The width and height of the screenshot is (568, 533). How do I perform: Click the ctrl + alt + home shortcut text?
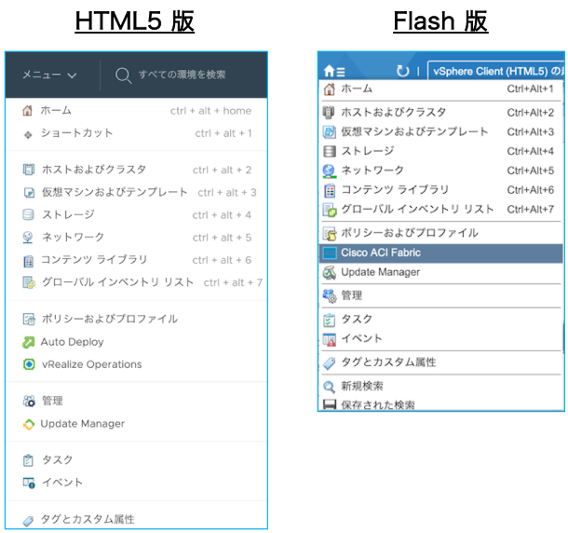[210, 111]
